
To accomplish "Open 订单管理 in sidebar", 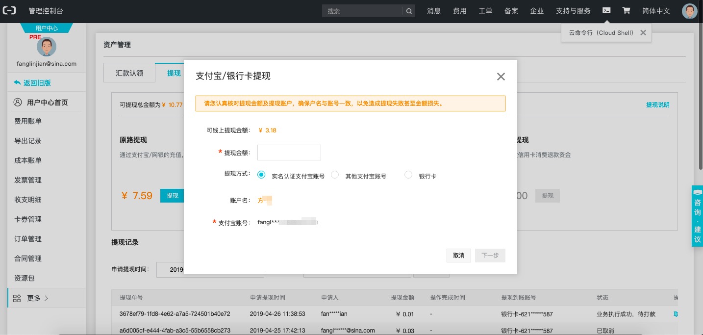I will (28, 239).
